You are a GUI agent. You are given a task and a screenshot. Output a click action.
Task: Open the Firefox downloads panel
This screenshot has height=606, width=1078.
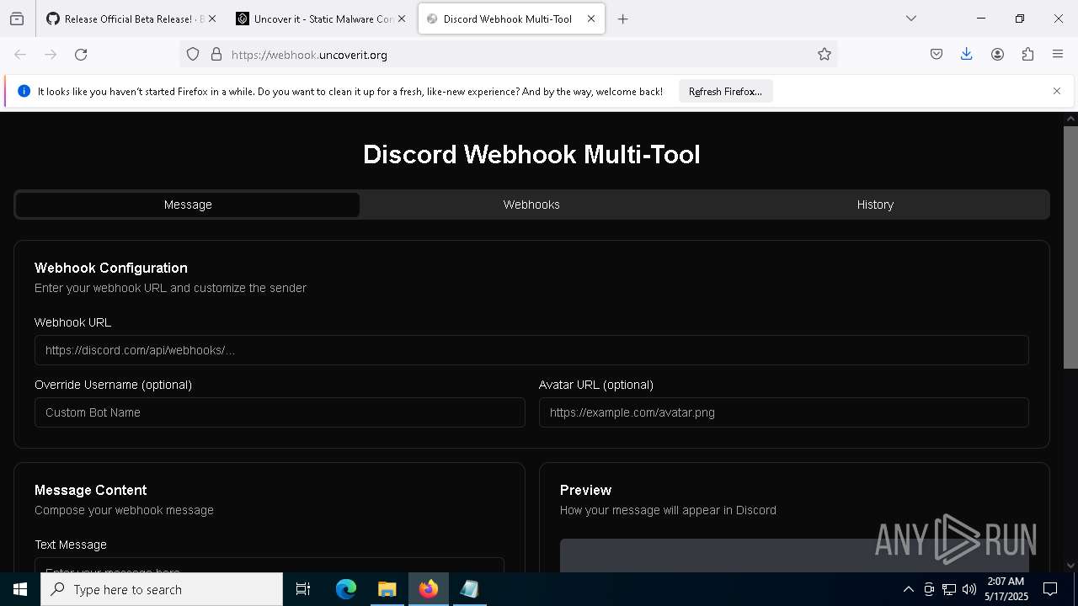pyautogui.click(x=967, y=55)
